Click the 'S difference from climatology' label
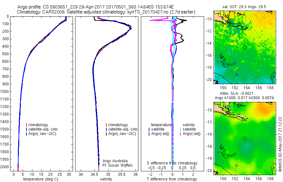 pos(172,163)
